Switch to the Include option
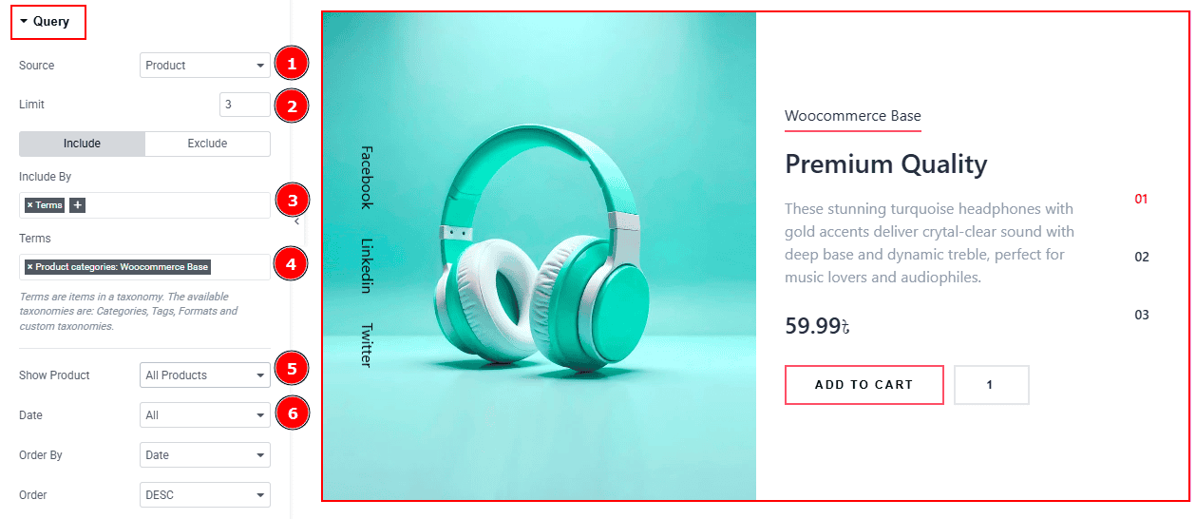This screenshot has width=1196, height=519. 83,144
